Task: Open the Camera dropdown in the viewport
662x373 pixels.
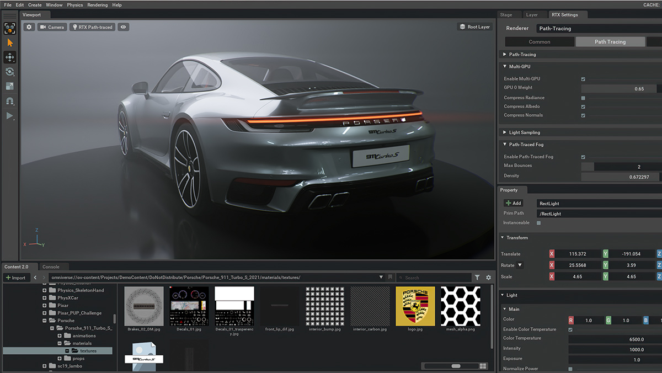Action: click(52, 26)
